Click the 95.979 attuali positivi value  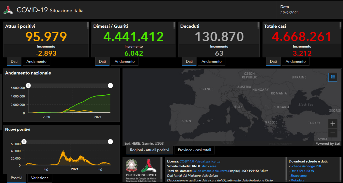pos(46,37)
